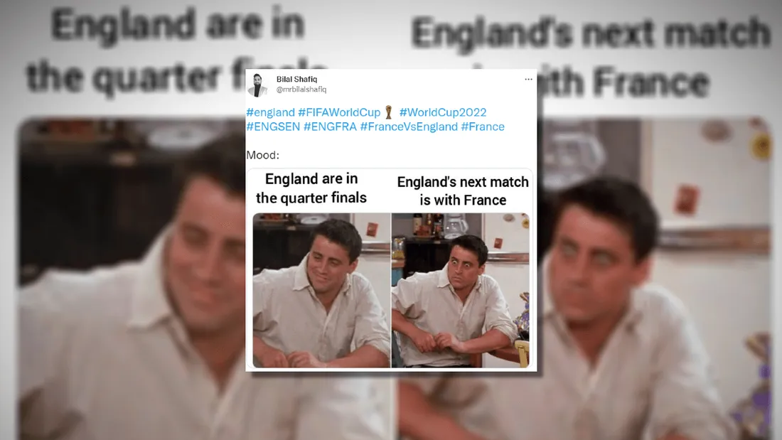782x440 pixels.
Task: Click the sharp "England are in the quarter finals" caption
Action: coord(311,188)
